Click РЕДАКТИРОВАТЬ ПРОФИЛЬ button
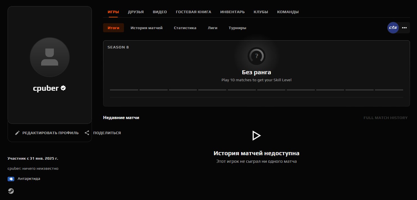Image resolution: width=417 pixels, height=200 pixels. [x=47, y=133]
